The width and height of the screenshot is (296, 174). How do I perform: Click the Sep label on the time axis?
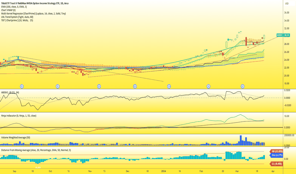tap(15, 171)
